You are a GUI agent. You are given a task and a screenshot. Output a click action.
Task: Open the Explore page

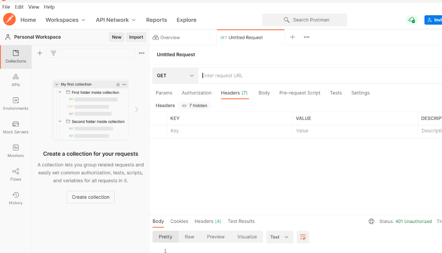[x=187, y=20]
